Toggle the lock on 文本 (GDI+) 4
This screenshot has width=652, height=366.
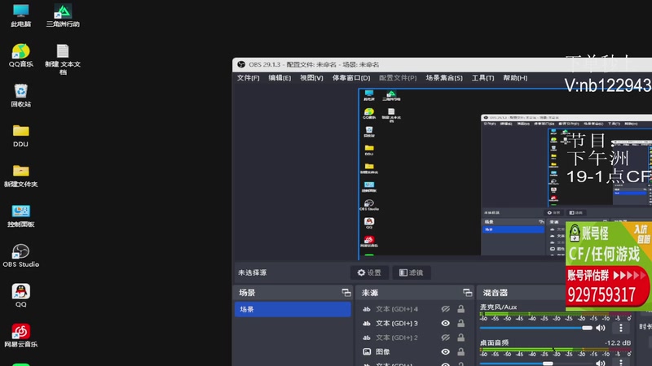460,309
